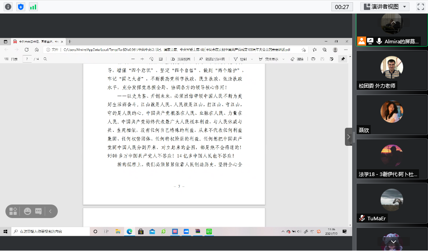Viewport: 428px width, 251px height.
Task: Click the PDF page number field
Action: [x=28, y=59]
